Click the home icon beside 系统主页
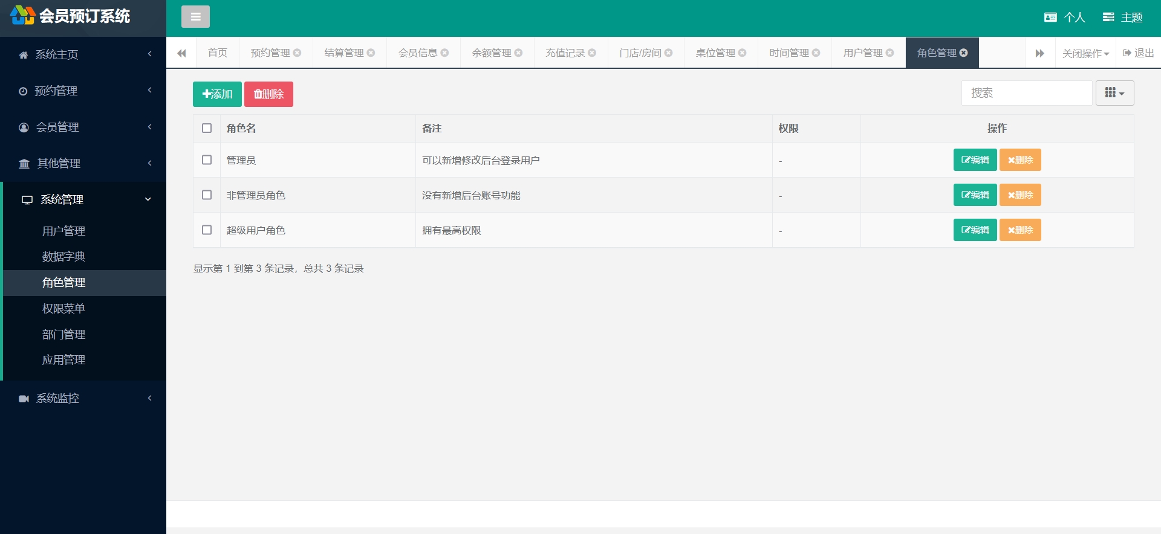 (24, 55)
